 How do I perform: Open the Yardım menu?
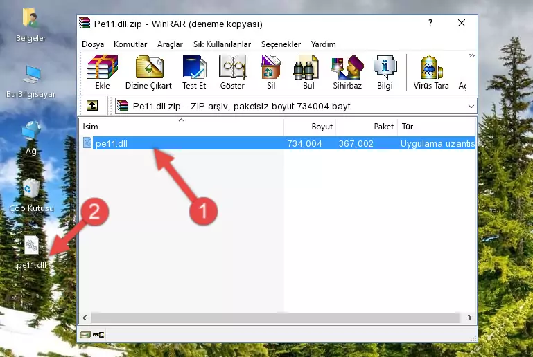click(x=323, y=44)
